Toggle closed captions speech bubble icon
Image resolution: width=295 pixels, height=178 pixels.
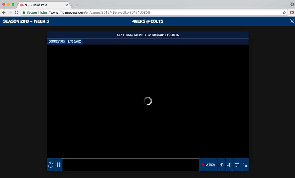pyautogui.click(x=237, y=165)
